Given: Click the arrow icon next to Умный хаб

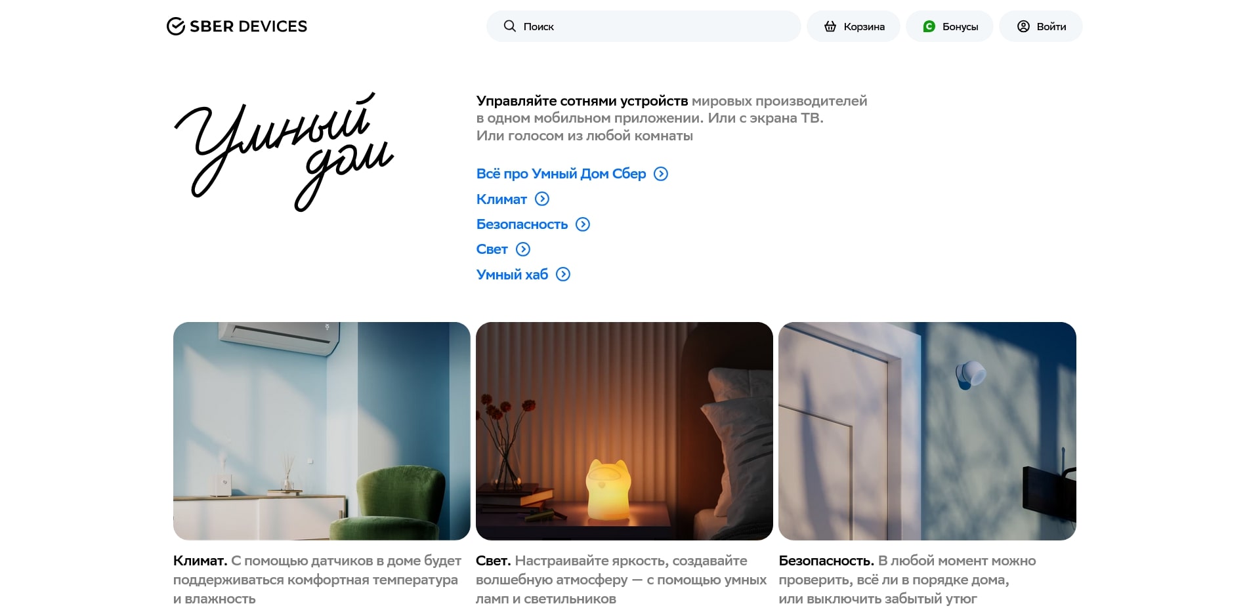Looking at the screenshot, I should click(563, 274).
